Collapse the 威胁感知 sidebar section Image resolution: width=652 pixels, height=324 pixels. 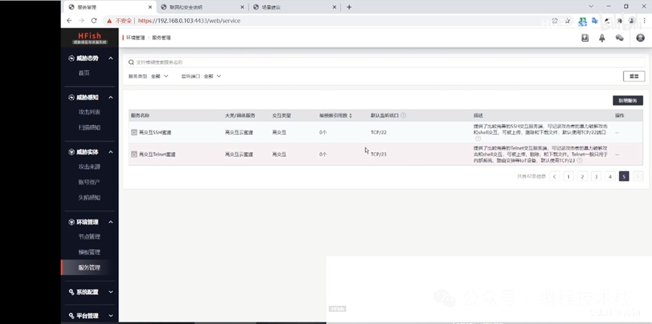(x=110, y=97)
